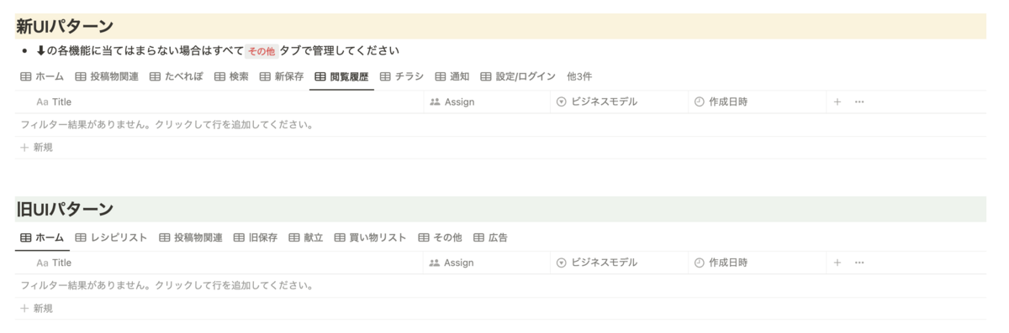Switch to the たべれぽ view tab
1009x333 pixels.
point(177,76)
